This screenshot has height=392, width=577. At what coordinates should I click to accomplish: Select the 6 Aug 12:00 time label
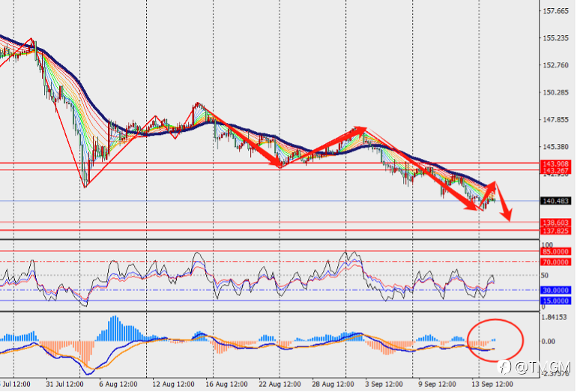point(118,385)
